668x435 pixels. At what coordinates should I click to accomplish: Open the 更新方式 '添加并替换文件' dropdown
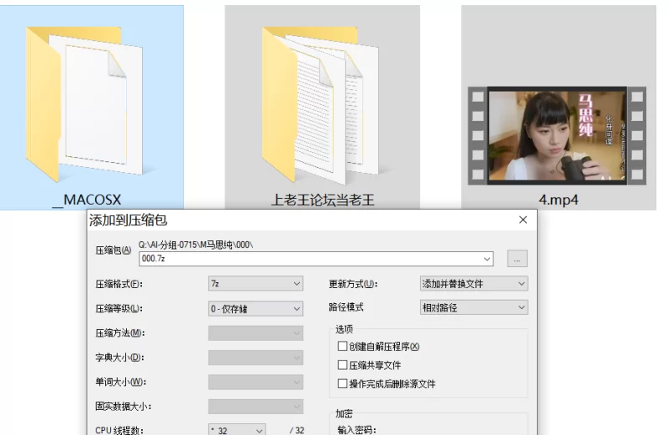click(473, 284)
